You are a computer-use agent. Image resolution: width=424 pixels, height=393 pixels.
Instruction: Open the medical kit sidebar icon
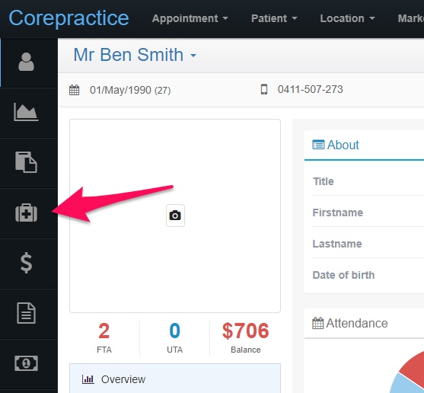[x=26, y=212]
